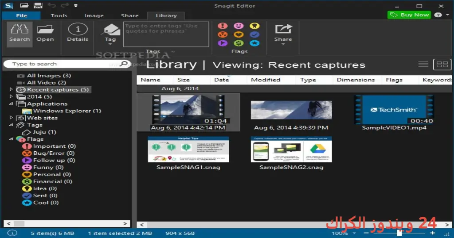Click the info icon in status bar
Screen dimensions: 454x238
tap(12, 233)
